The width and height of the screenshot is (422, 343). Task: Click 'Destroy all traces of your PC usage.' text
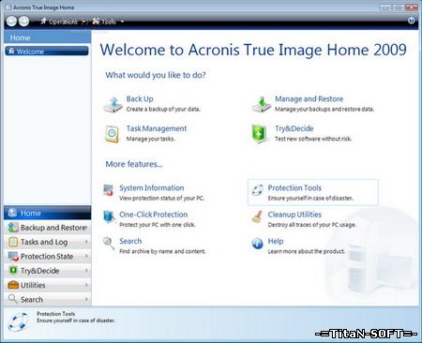tap(312, 225)
